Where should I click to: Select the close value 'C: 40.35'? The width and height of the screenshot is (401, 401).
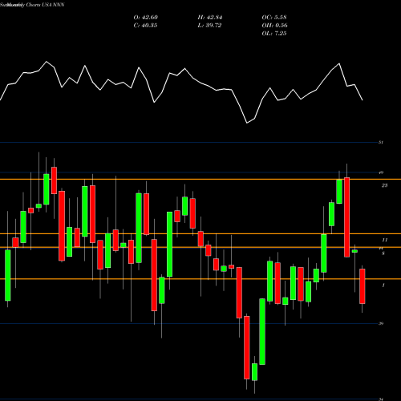coord(145,26)
